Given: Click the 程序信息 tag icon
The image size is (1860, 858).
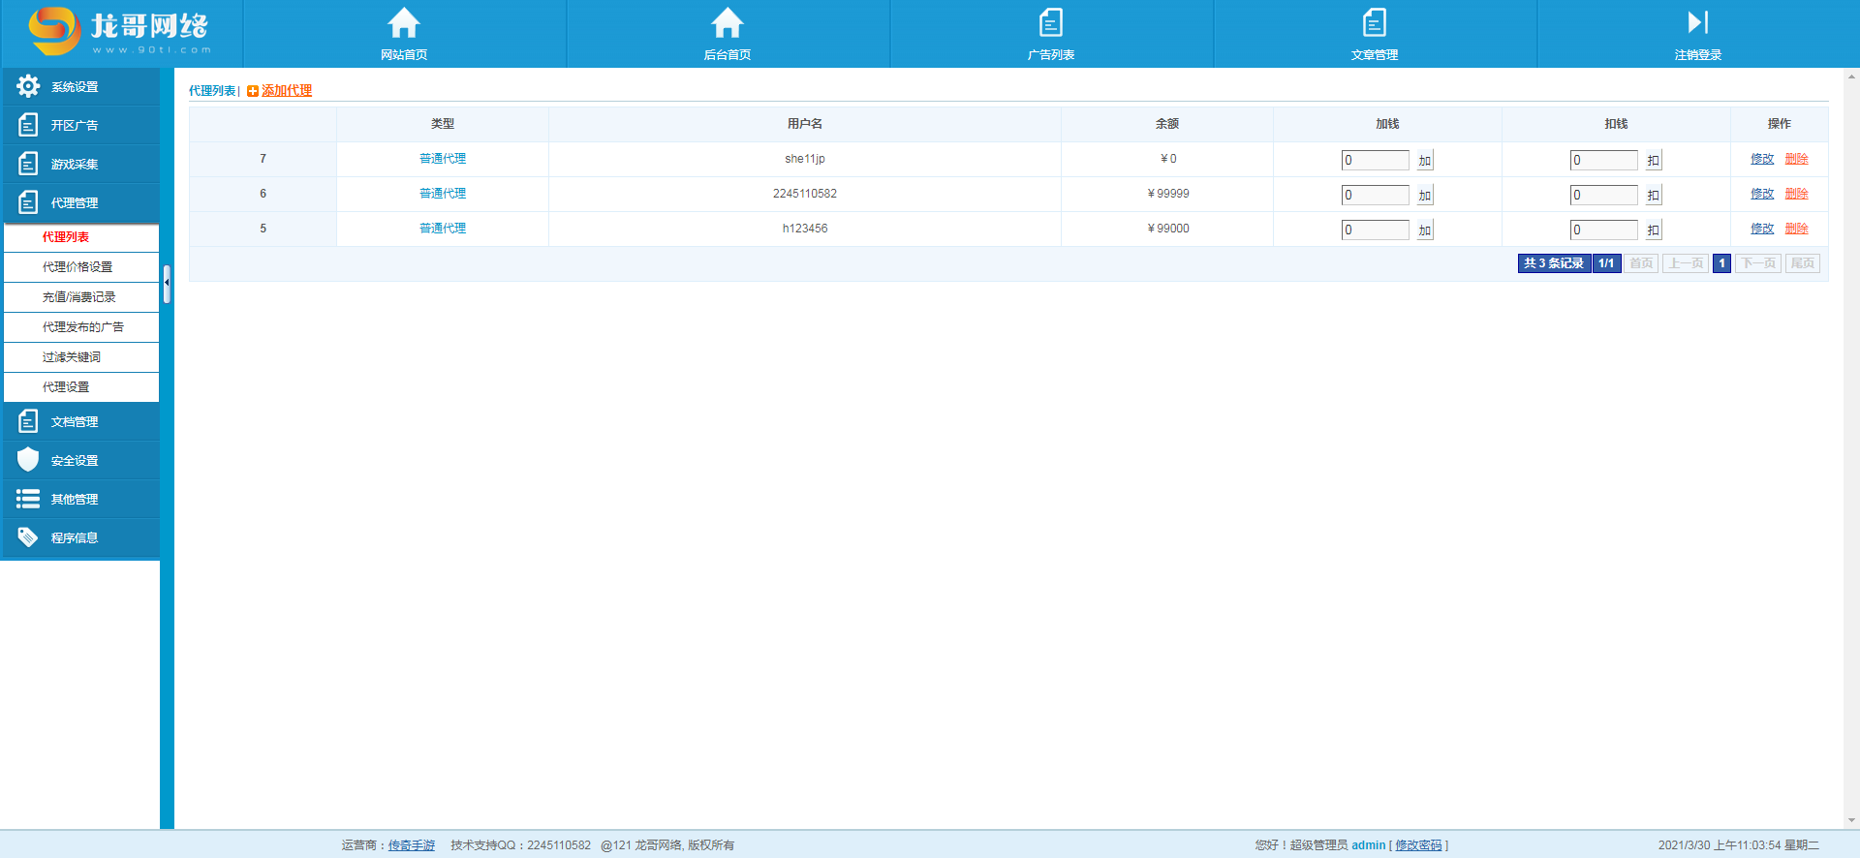Looking at the screenshot, I should [28, 537].
